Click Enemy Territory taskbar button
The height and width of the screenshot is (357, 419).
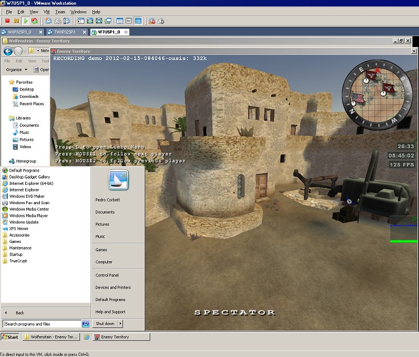[x=122, y=337]
